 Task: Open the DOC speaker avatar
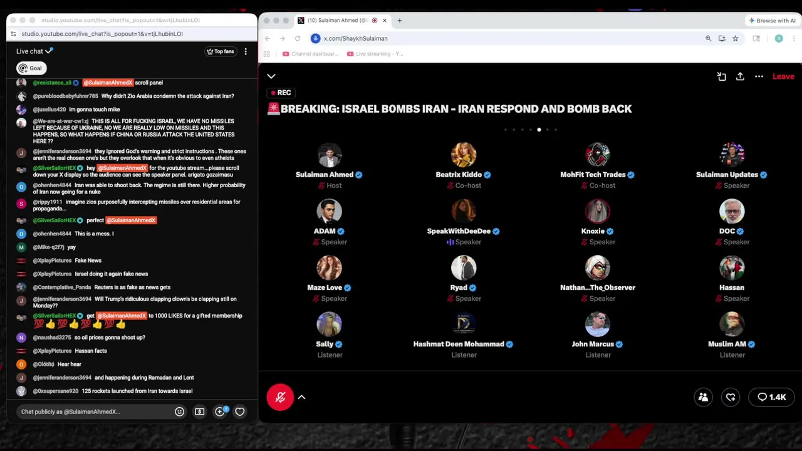click(732, 211)
